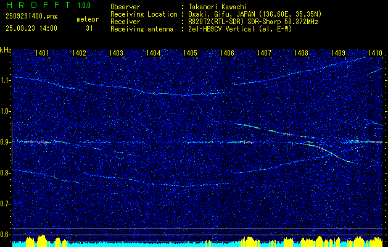
Task: Click the version number 1.0.0
Action: coord(84,6)
